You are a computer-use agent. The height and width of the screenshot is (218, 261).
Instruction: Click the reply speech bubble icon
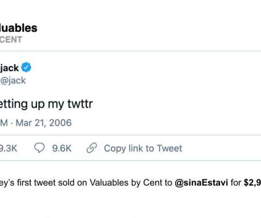click(x=39, y=148)
